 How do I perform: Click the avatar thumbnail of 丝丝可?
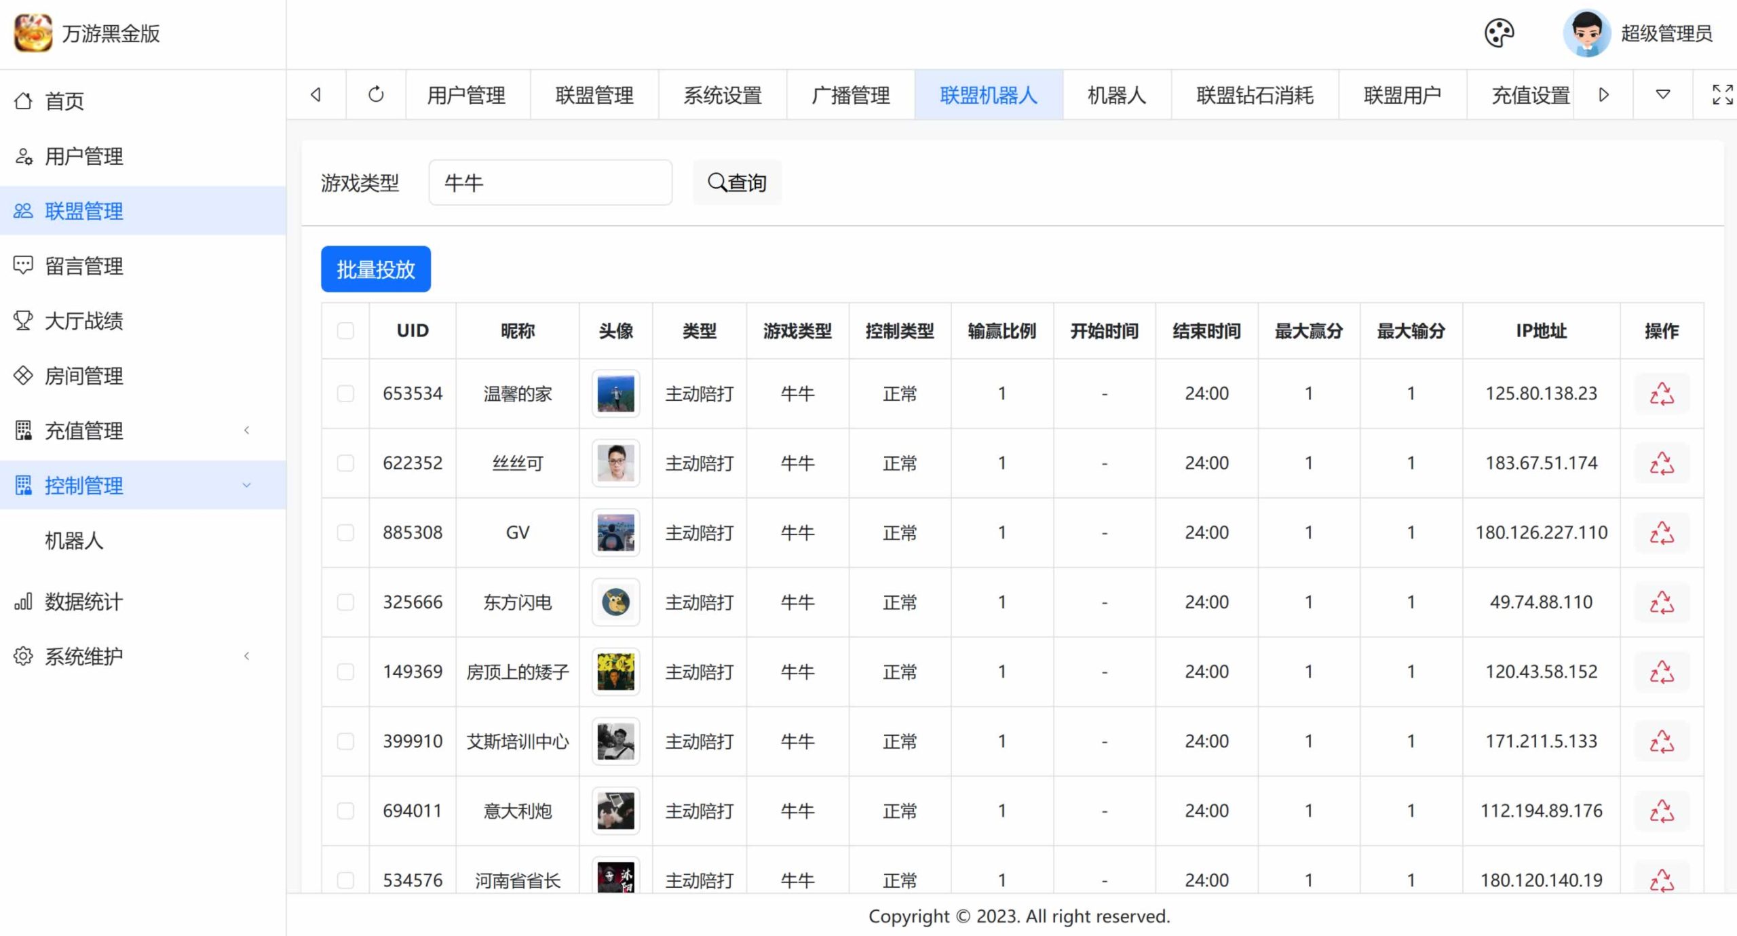tap(615, 463)
